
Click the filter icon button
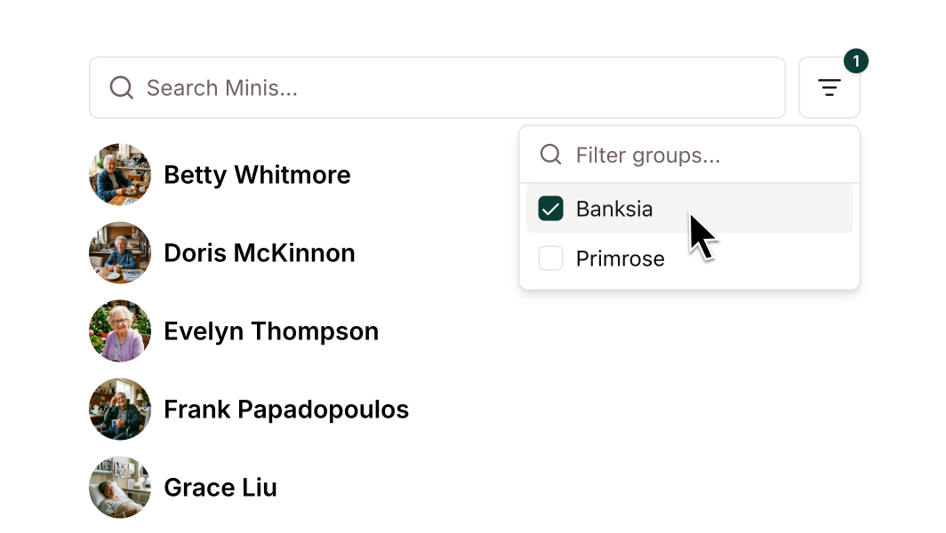(x=829, y=88)
